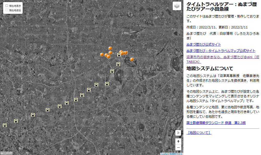Toggle the 現在地追従 checkbox
261x155 pixels.
7,10
